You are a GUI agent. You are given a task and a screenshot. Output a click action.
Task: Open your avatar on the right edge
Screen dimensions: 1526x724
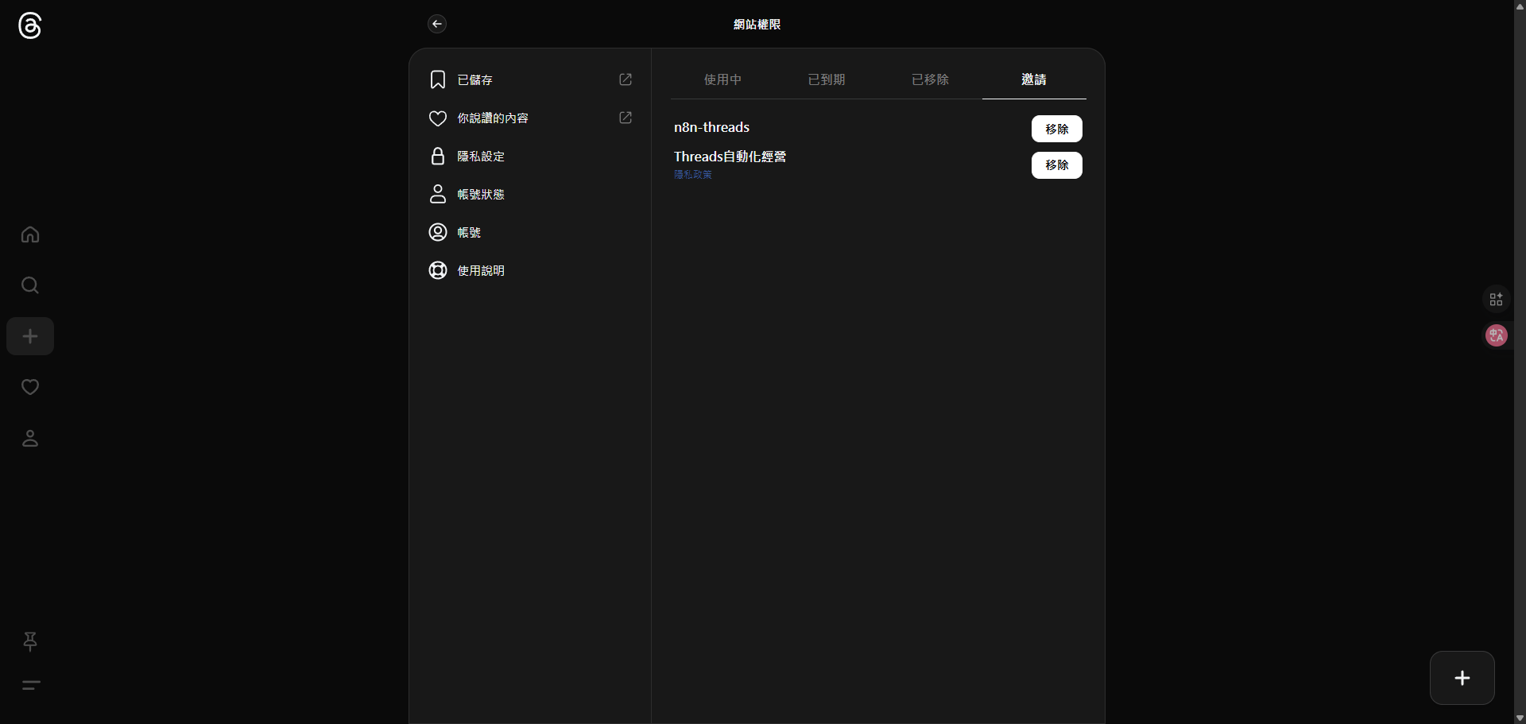pyautogui.click(x=1495, y=335)
